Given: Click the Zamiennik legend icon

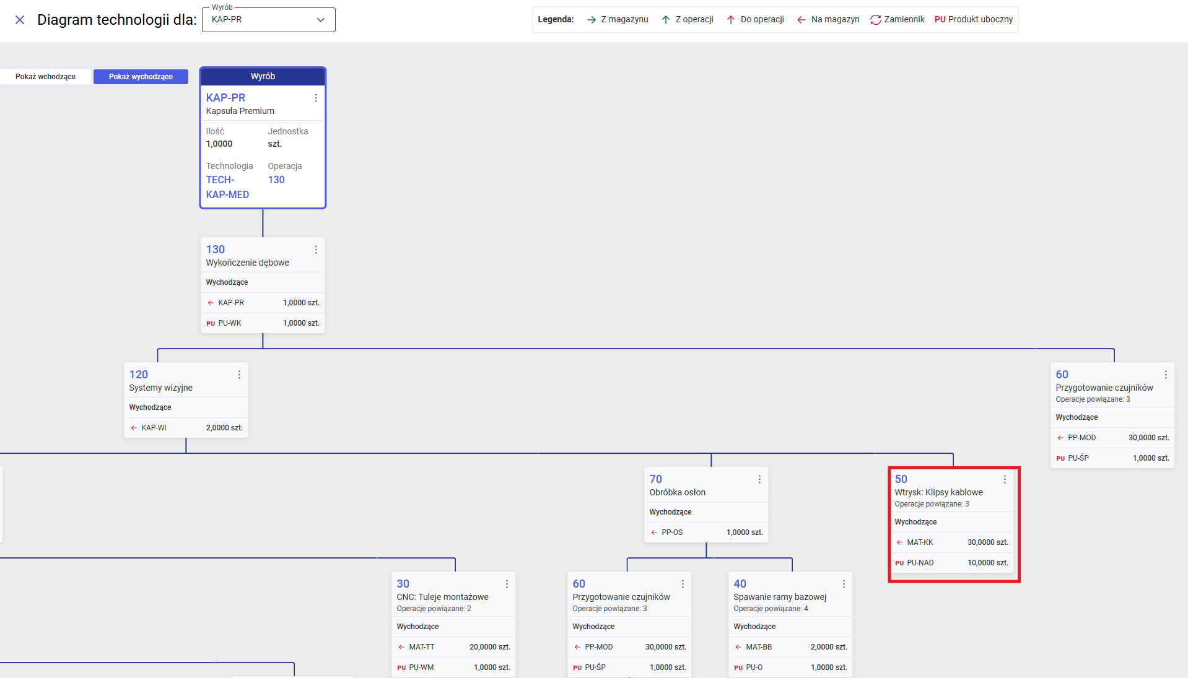Looking at the screenshot, I should tap(875, 20).
